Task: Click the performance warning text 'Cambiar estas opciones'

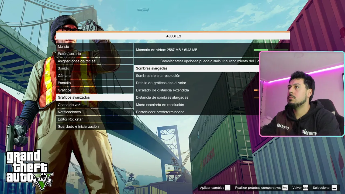Action: [x=210, y=61]
